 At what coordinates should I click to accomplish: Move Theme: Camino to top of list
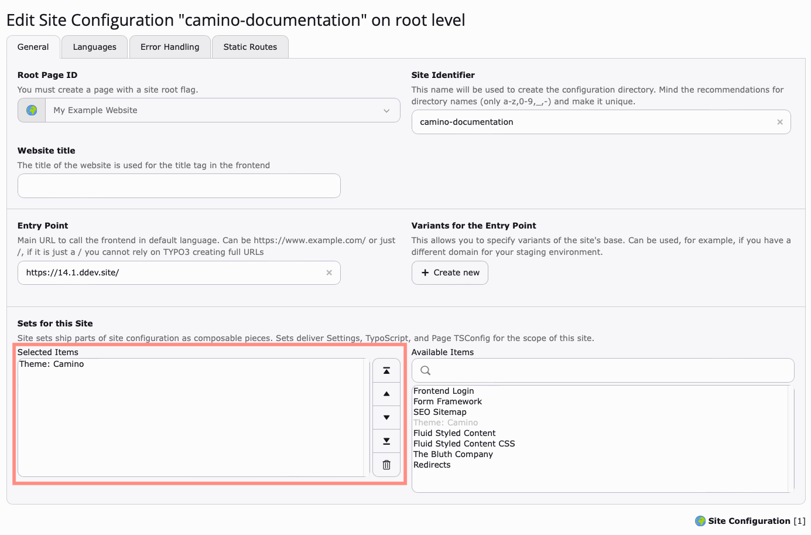click(x=386, y=370)
